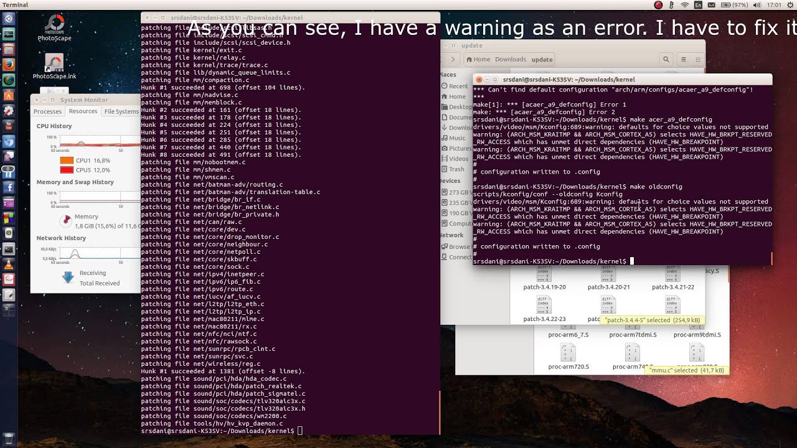The height and width of the screenshot is (448, 797).
Task: Change the CPU1 orange color swatch
Action: [67, 161]
